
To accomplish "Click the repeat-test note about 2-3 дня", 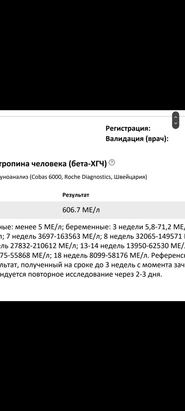I will point(92,265).
